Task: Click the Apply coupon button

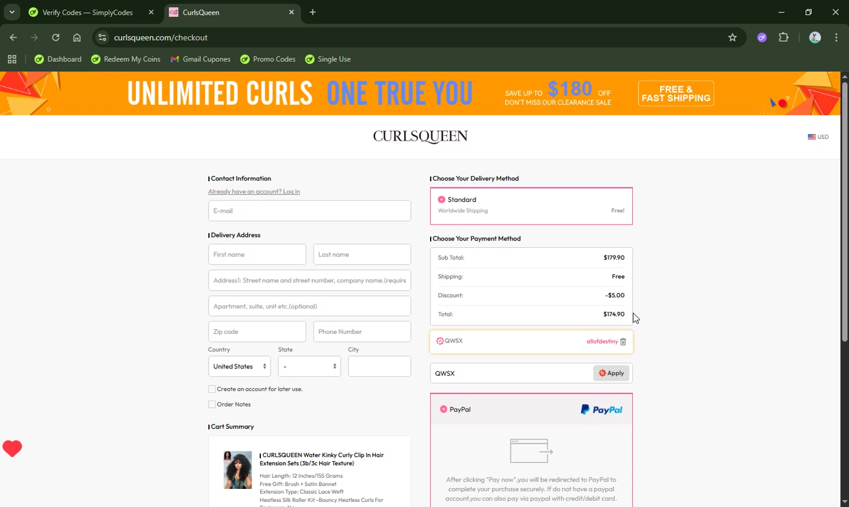Action: pyautogui.click(x=611, y=373)
